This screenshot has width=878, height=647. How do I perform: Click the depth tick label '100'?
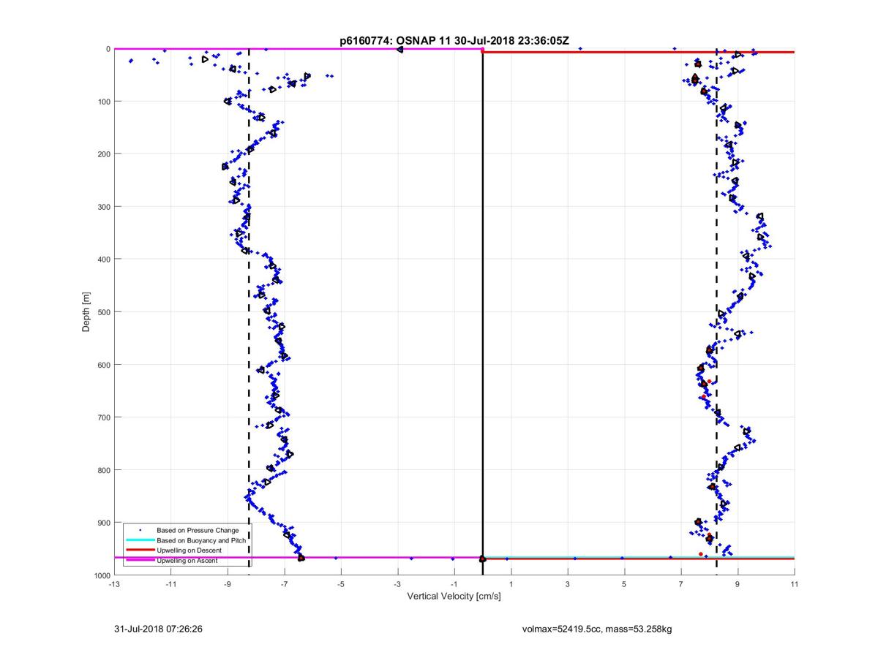tap(104, 102)
